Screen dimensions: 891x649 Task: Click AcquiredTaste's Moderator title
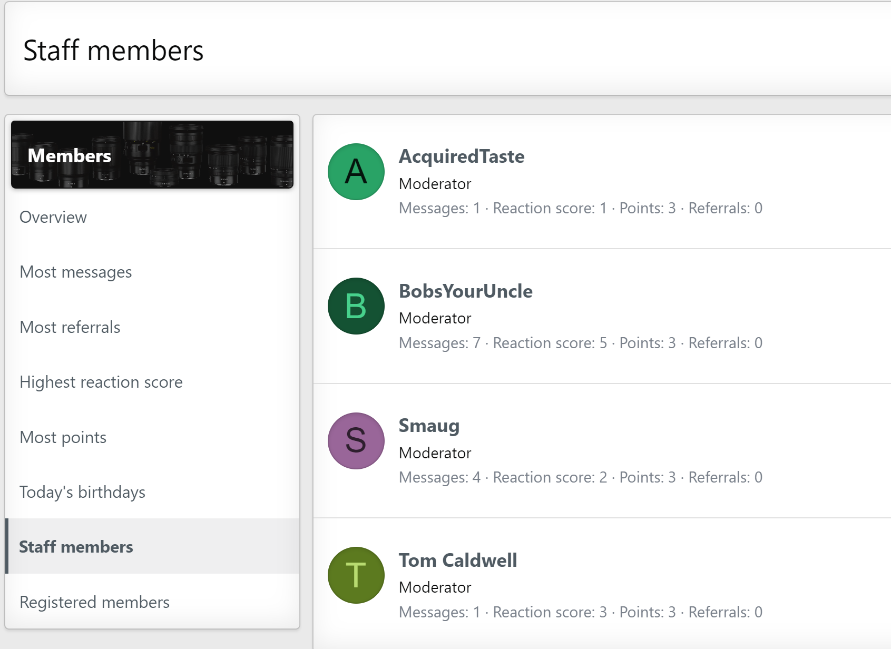435,184
